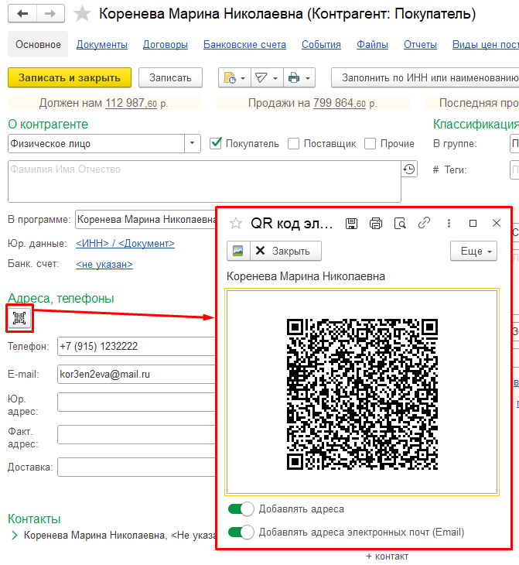The width and height of the screenshot is (519, 565).
Task: Copy link to QR code window
Action: tap(425, 223)
